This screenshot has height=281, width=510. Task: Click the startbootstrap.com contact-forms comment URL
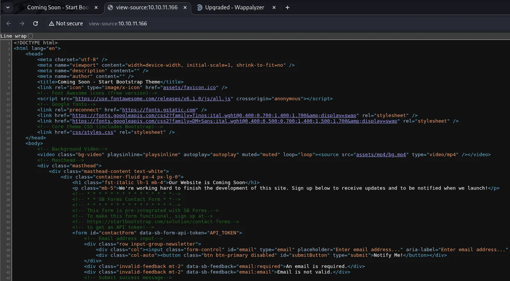156,222
